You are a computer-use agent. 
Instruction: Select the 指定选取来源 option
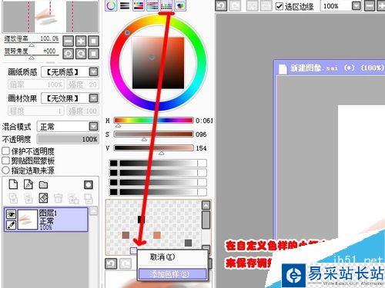(5, 170)
